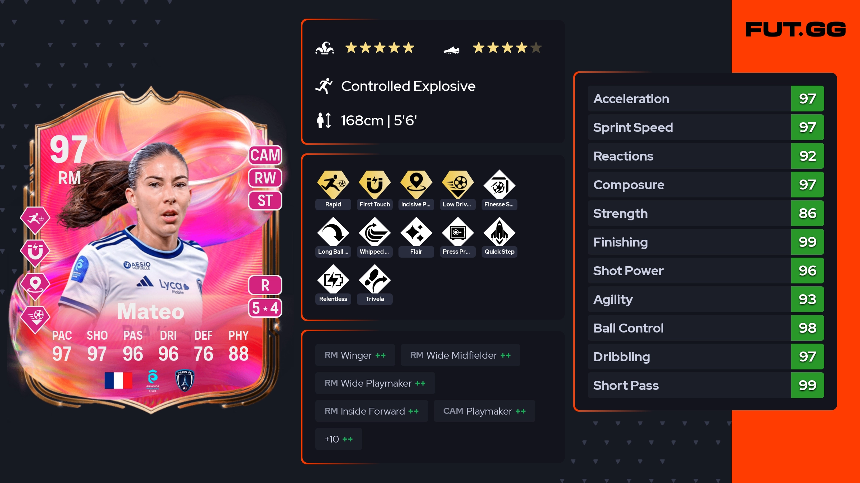
Task: Select the Low Driven shot playstyle icon
Action: [x=458, y=184]
